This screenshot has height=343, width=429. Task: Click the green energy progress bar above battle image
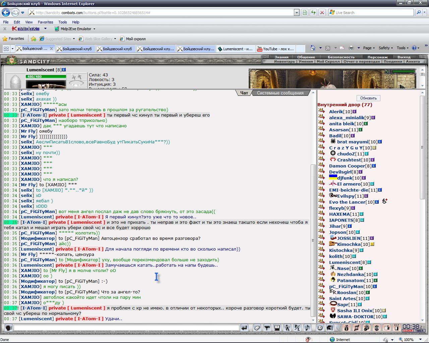click(403, 71)
